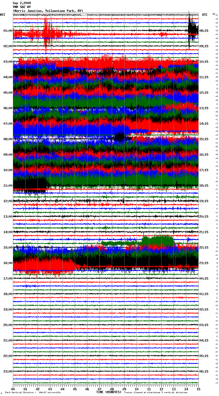Select the 04:00 MST time label

[x=8, y=77]
